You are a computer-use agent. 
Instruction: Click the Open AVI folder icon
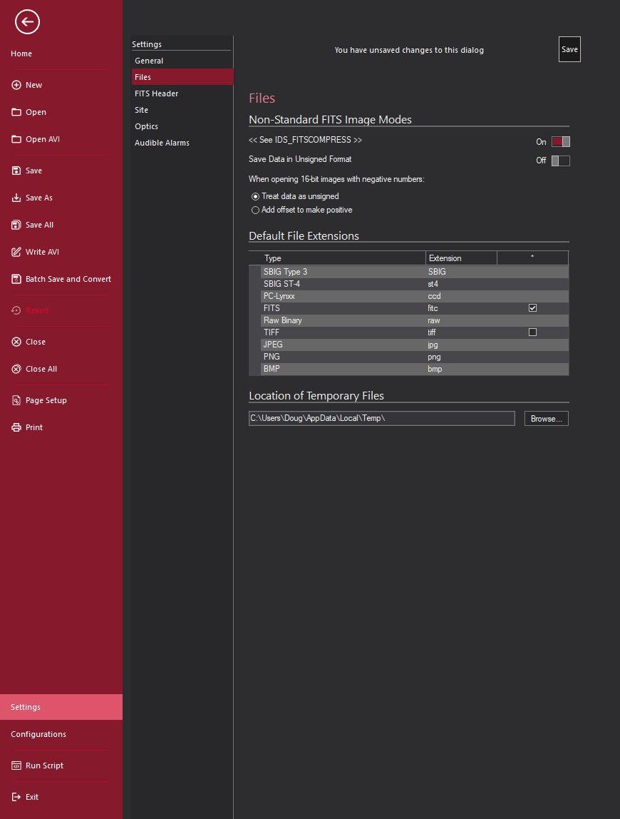16,139
